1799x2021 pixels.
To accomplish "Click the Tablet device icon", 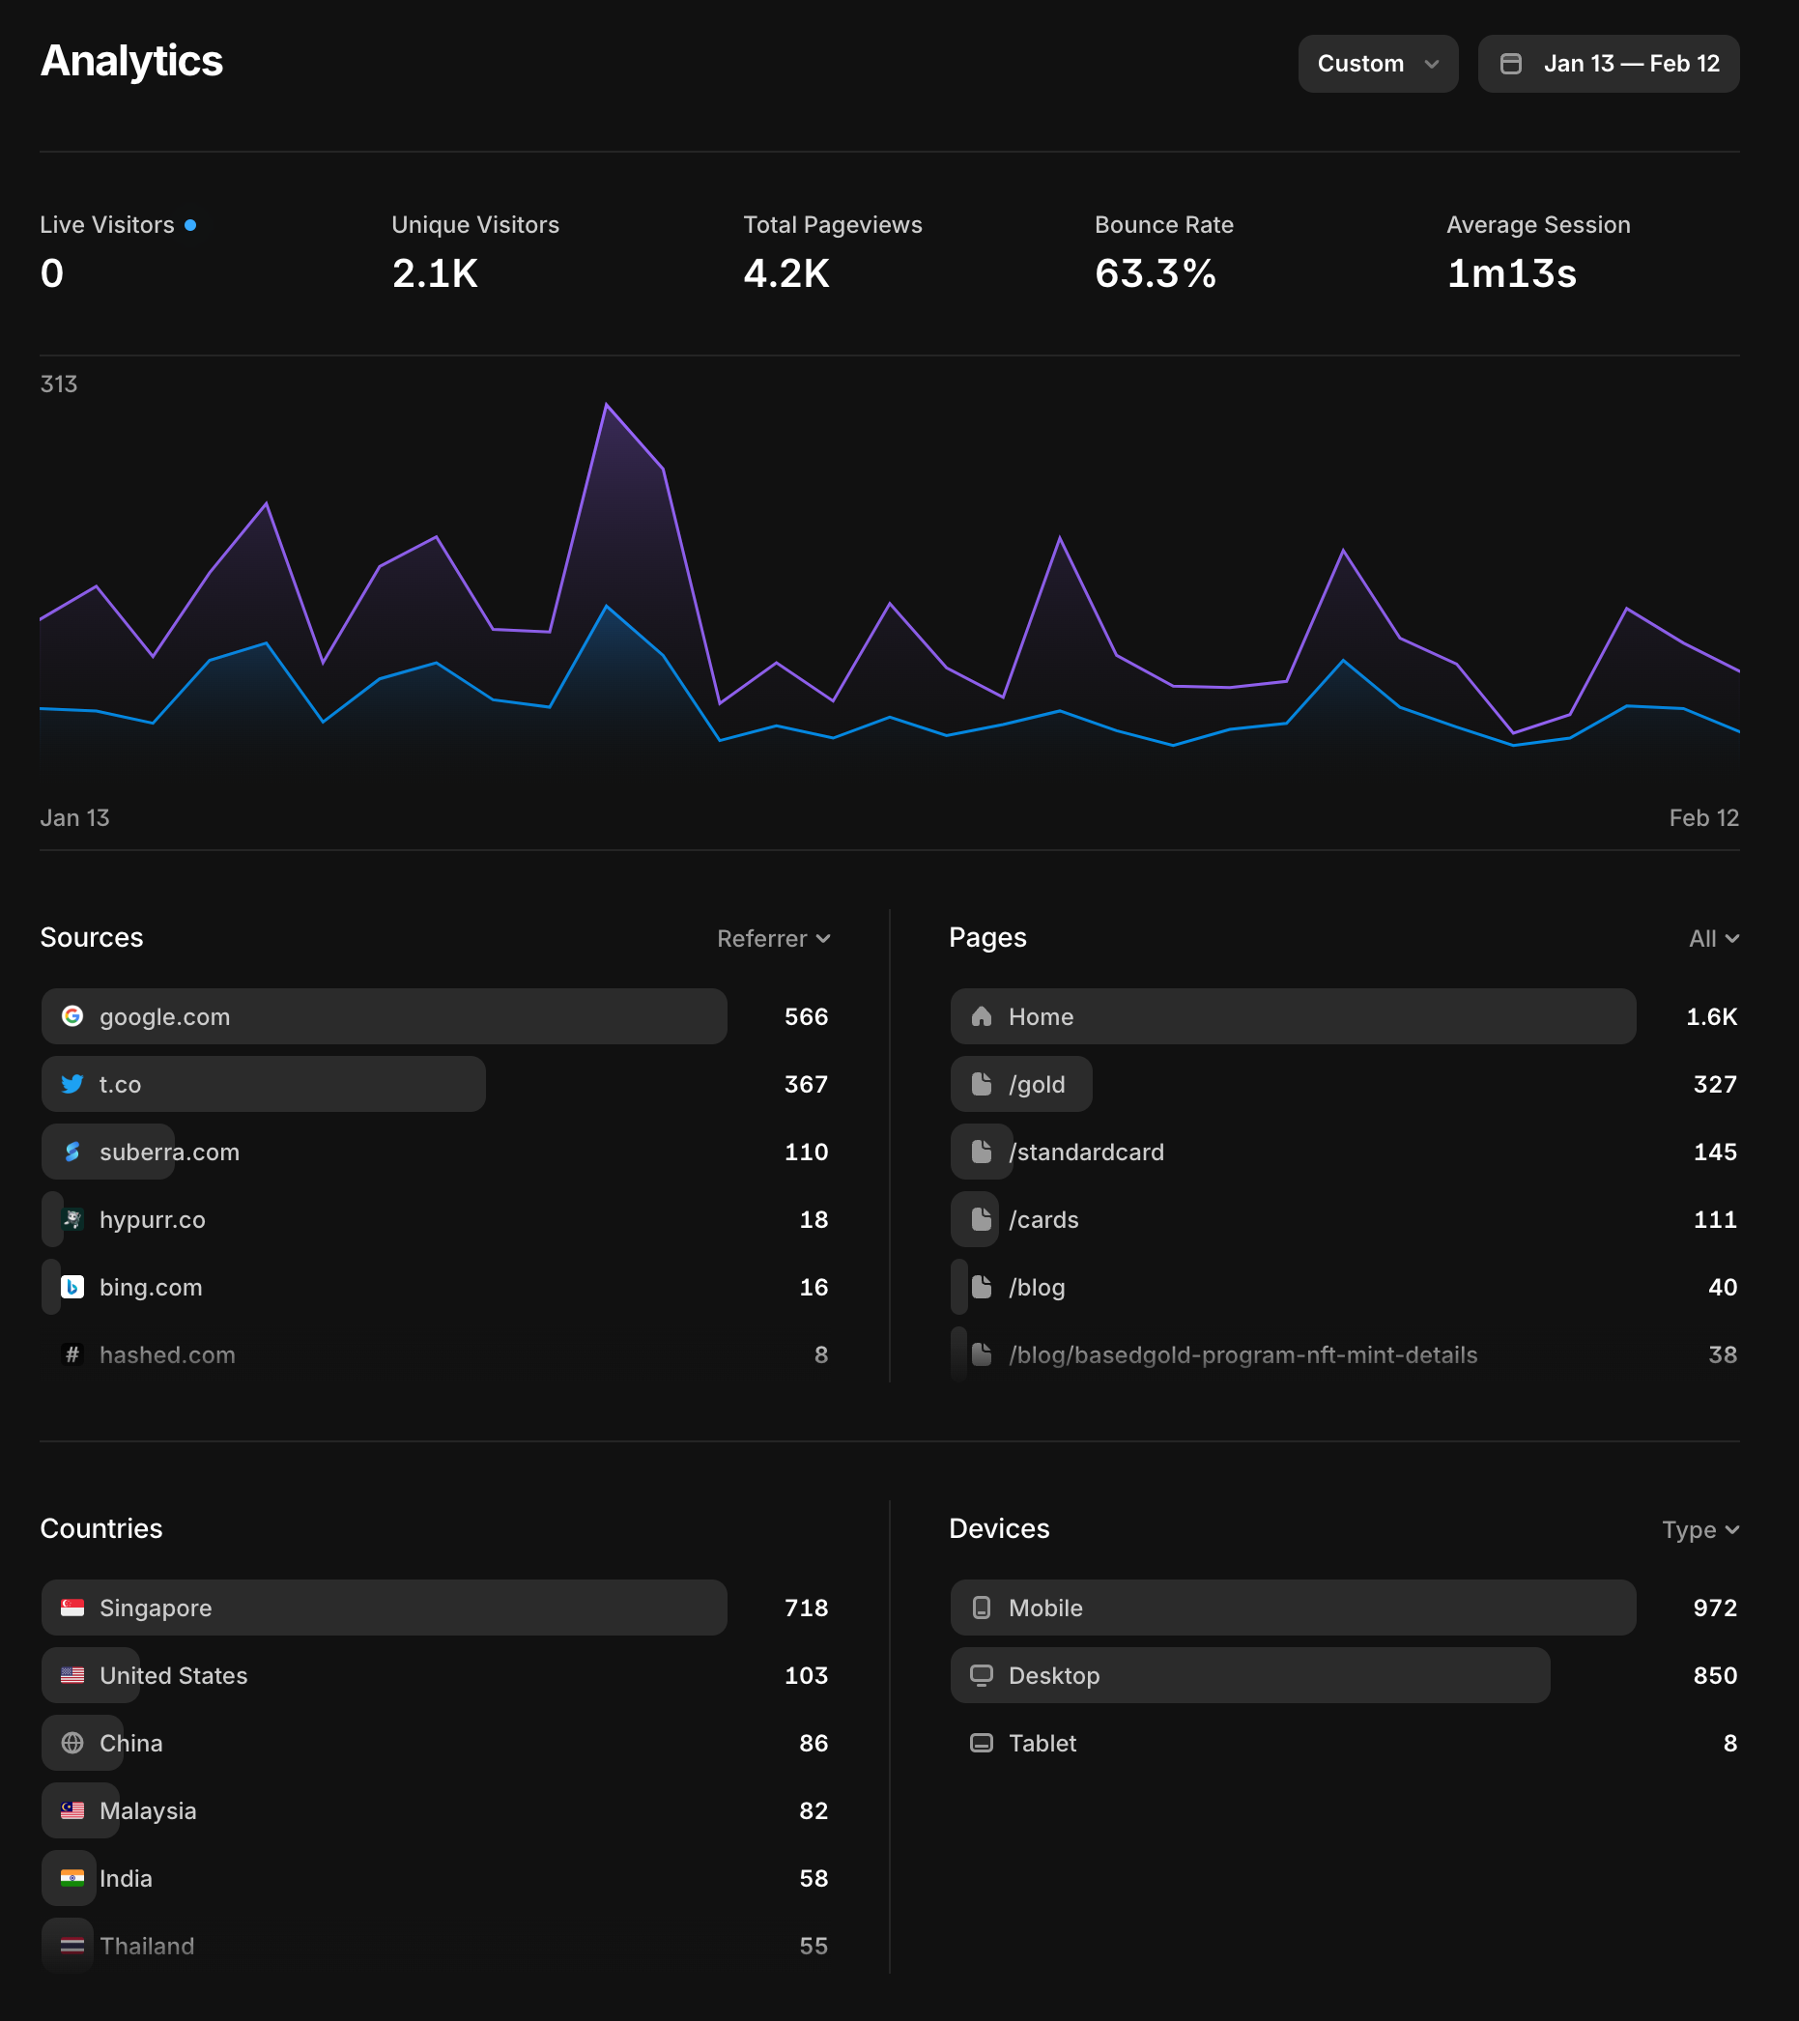I will [981, 1742].
